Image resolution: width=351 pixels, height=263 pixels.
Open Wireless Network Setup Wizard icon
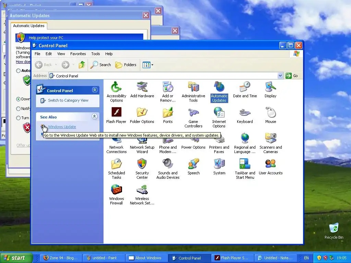[x=142, y=190]
